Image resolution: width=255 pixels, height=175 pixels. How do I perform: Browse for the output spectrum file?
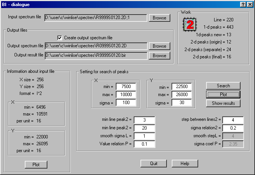160,46
